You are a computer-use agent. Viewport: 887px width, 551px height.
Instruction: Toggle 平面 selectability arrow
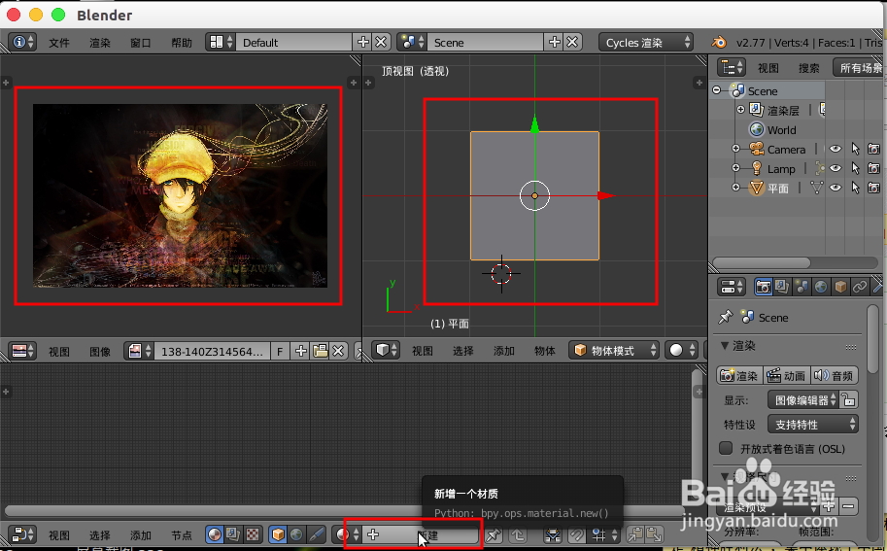pyautogui.click(x=855, y=188)
